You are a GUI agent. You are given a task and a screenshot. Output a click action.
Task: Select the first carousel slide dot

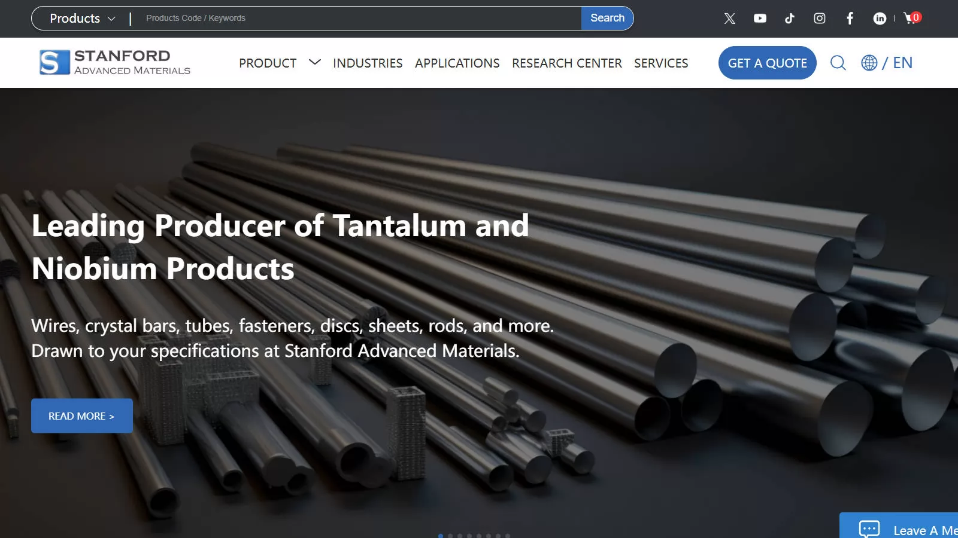pos(441,536)
